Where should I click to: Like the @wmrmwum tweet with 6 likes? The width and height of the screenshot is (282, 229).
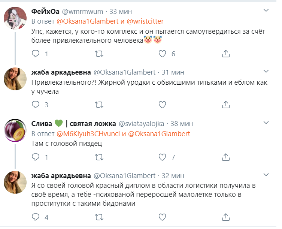point(162,54)
